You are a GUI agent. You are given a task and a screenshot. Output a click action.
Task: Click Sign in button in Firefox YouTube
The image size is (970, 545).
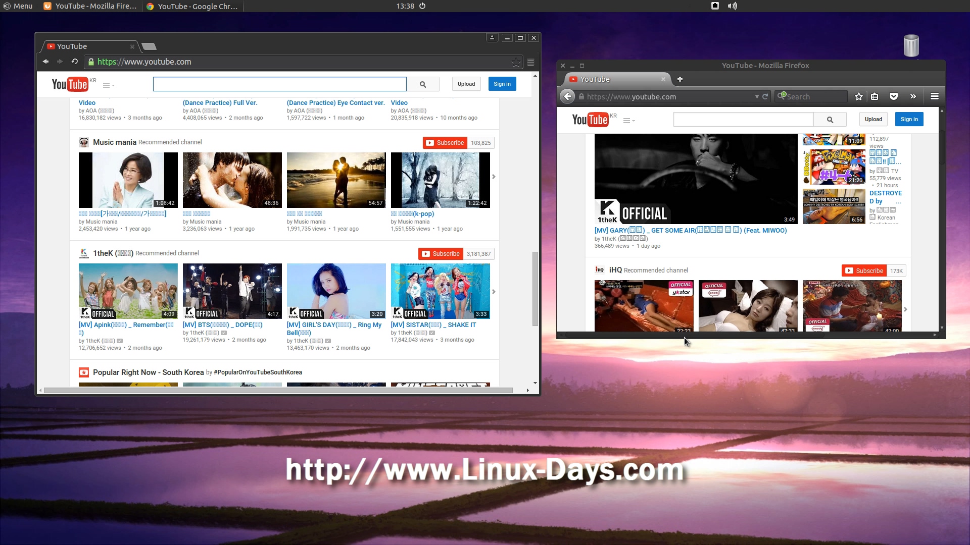coord(909,120)
